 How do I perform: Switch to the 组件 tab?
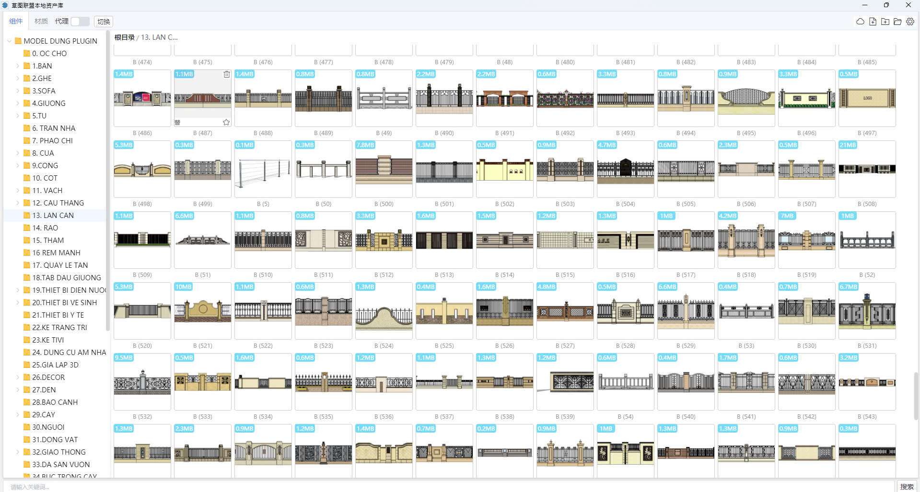point(16,21)
